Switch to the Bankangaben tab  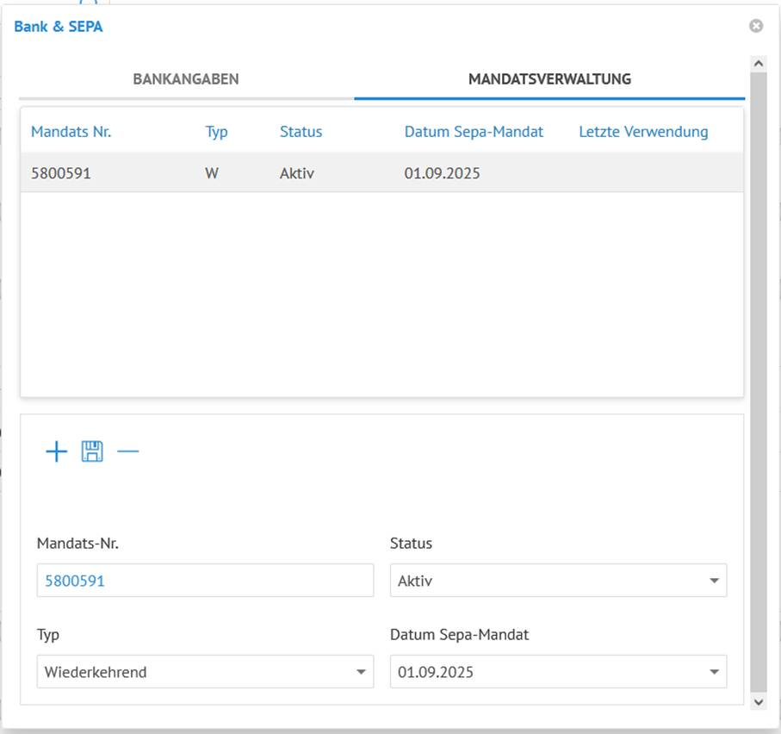[x=186, y=79]
